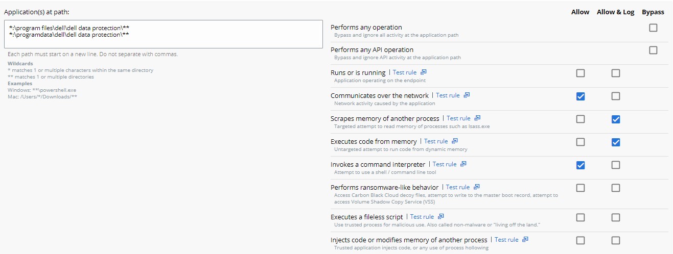Click Test rule link for Runs or is running
Image resolution: width=673 pixels, height=254 pixels.
405,72
